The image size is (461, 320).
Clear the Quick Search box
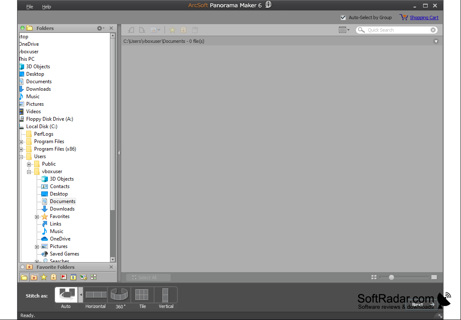coord(433,30)
